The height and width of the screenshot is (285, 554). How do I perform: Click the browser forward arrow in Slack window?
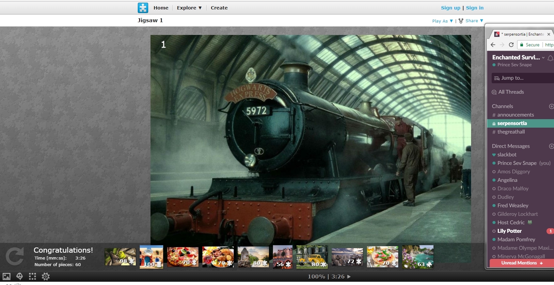[x=502, y=45]
